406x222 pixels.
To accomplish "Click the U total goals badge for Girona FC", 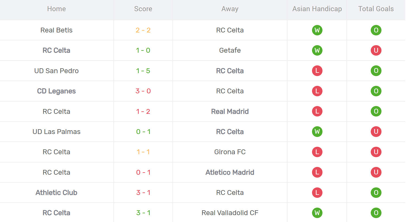I will click(x=376, y=152).
